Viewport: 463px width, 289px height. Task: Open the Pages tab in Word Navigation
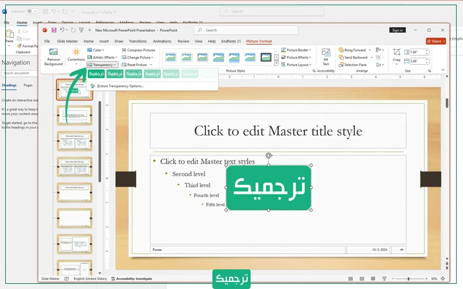[28, 85]
